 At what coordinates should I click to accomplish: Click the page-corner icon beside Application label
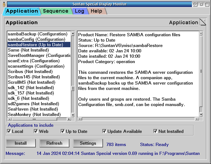[x=203, y=22]
